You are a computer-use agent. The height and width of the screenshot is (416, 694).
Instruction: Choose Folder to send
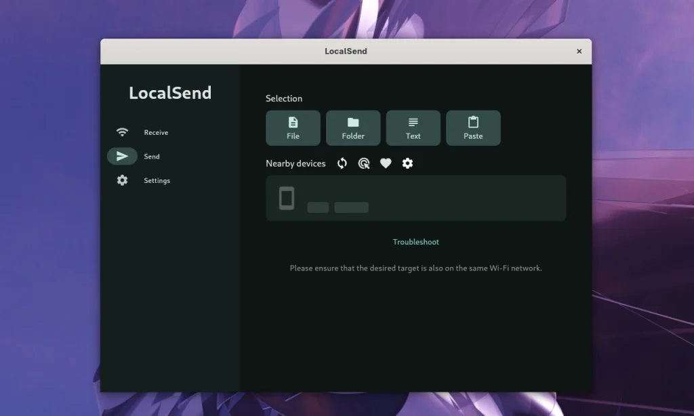353,127
